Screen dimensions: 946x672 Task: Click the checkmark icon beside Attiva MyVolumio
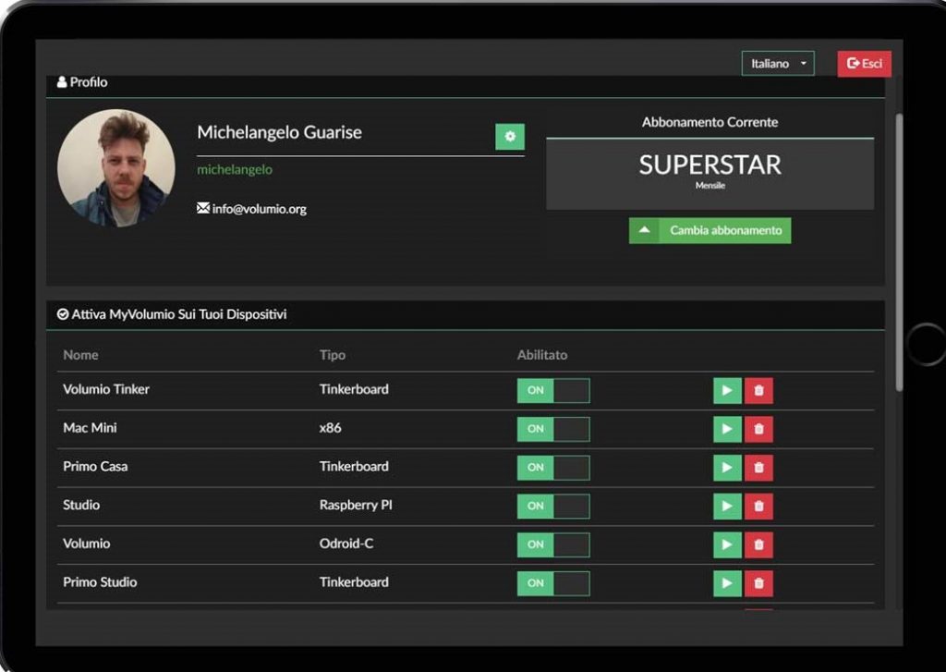pyautogui.click(x=63, y=314)
